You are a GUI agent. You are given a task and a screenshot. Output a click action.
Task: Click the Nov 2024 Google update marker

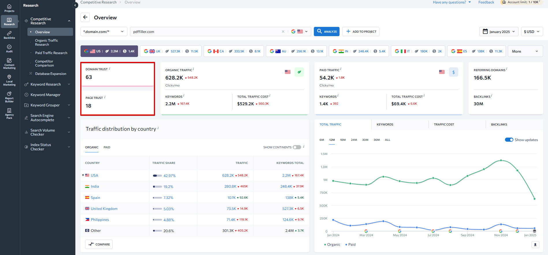pyautogui.click(x=501, y=231)
